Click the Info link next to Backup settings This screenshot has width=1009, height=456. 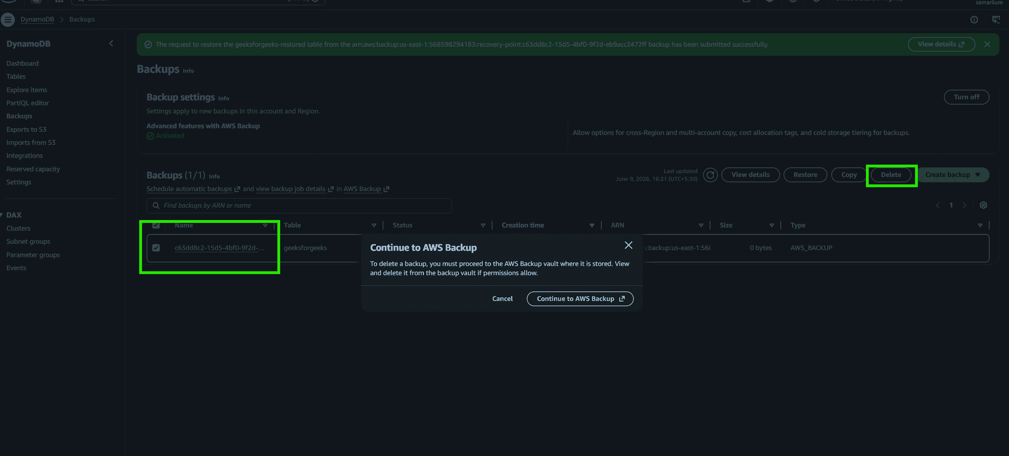click(x=223, y=98)
